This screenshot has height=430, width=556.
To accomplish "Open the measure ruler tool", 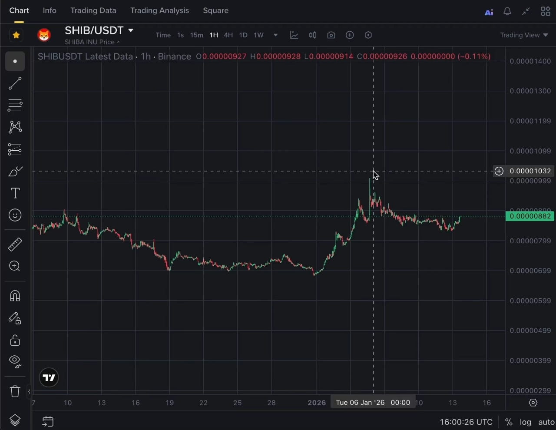I will coord(15,244).
